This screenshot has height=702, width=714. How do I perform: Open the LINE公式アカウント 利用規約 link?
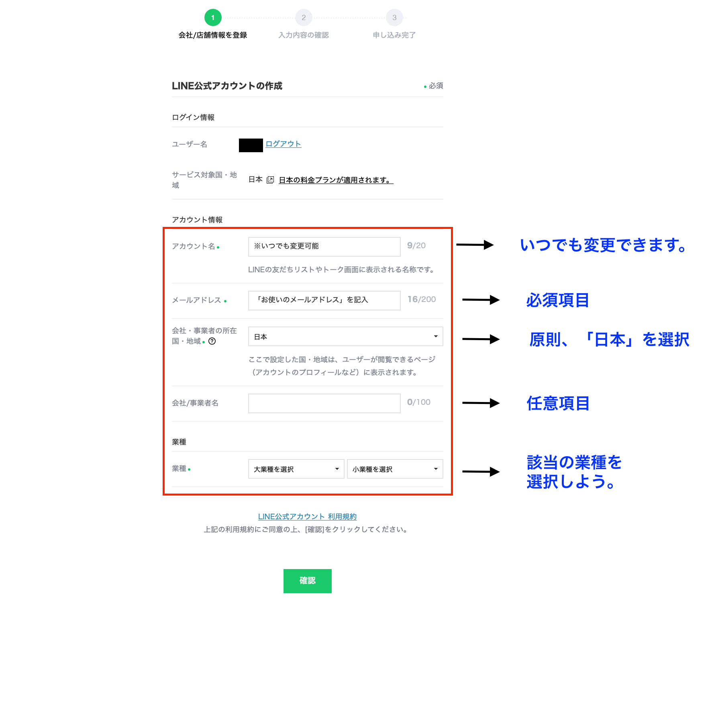[307, 516]
